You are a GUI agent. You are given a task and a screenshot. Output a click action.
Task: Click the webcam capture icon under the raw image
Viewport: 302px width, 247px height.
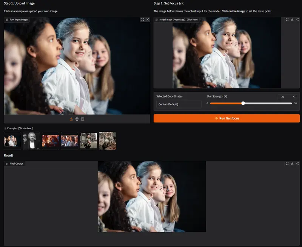click(77, 119)
